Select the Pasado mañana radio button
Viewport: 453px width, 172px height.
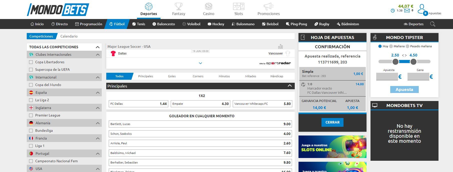[x=407, y=46]
